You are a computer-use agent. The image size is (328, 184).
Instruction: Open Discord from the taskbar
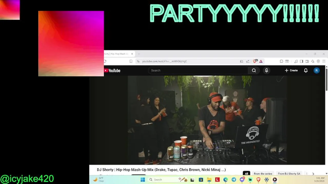242,180
